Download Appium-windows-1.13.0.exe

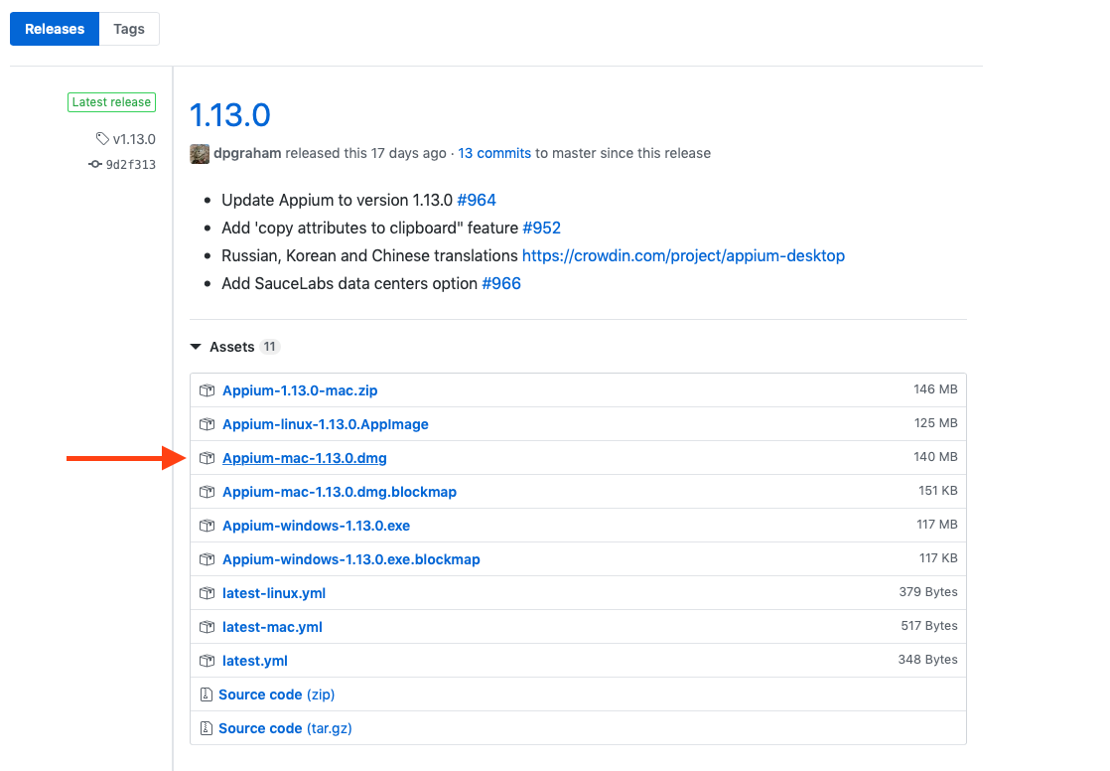316,526
